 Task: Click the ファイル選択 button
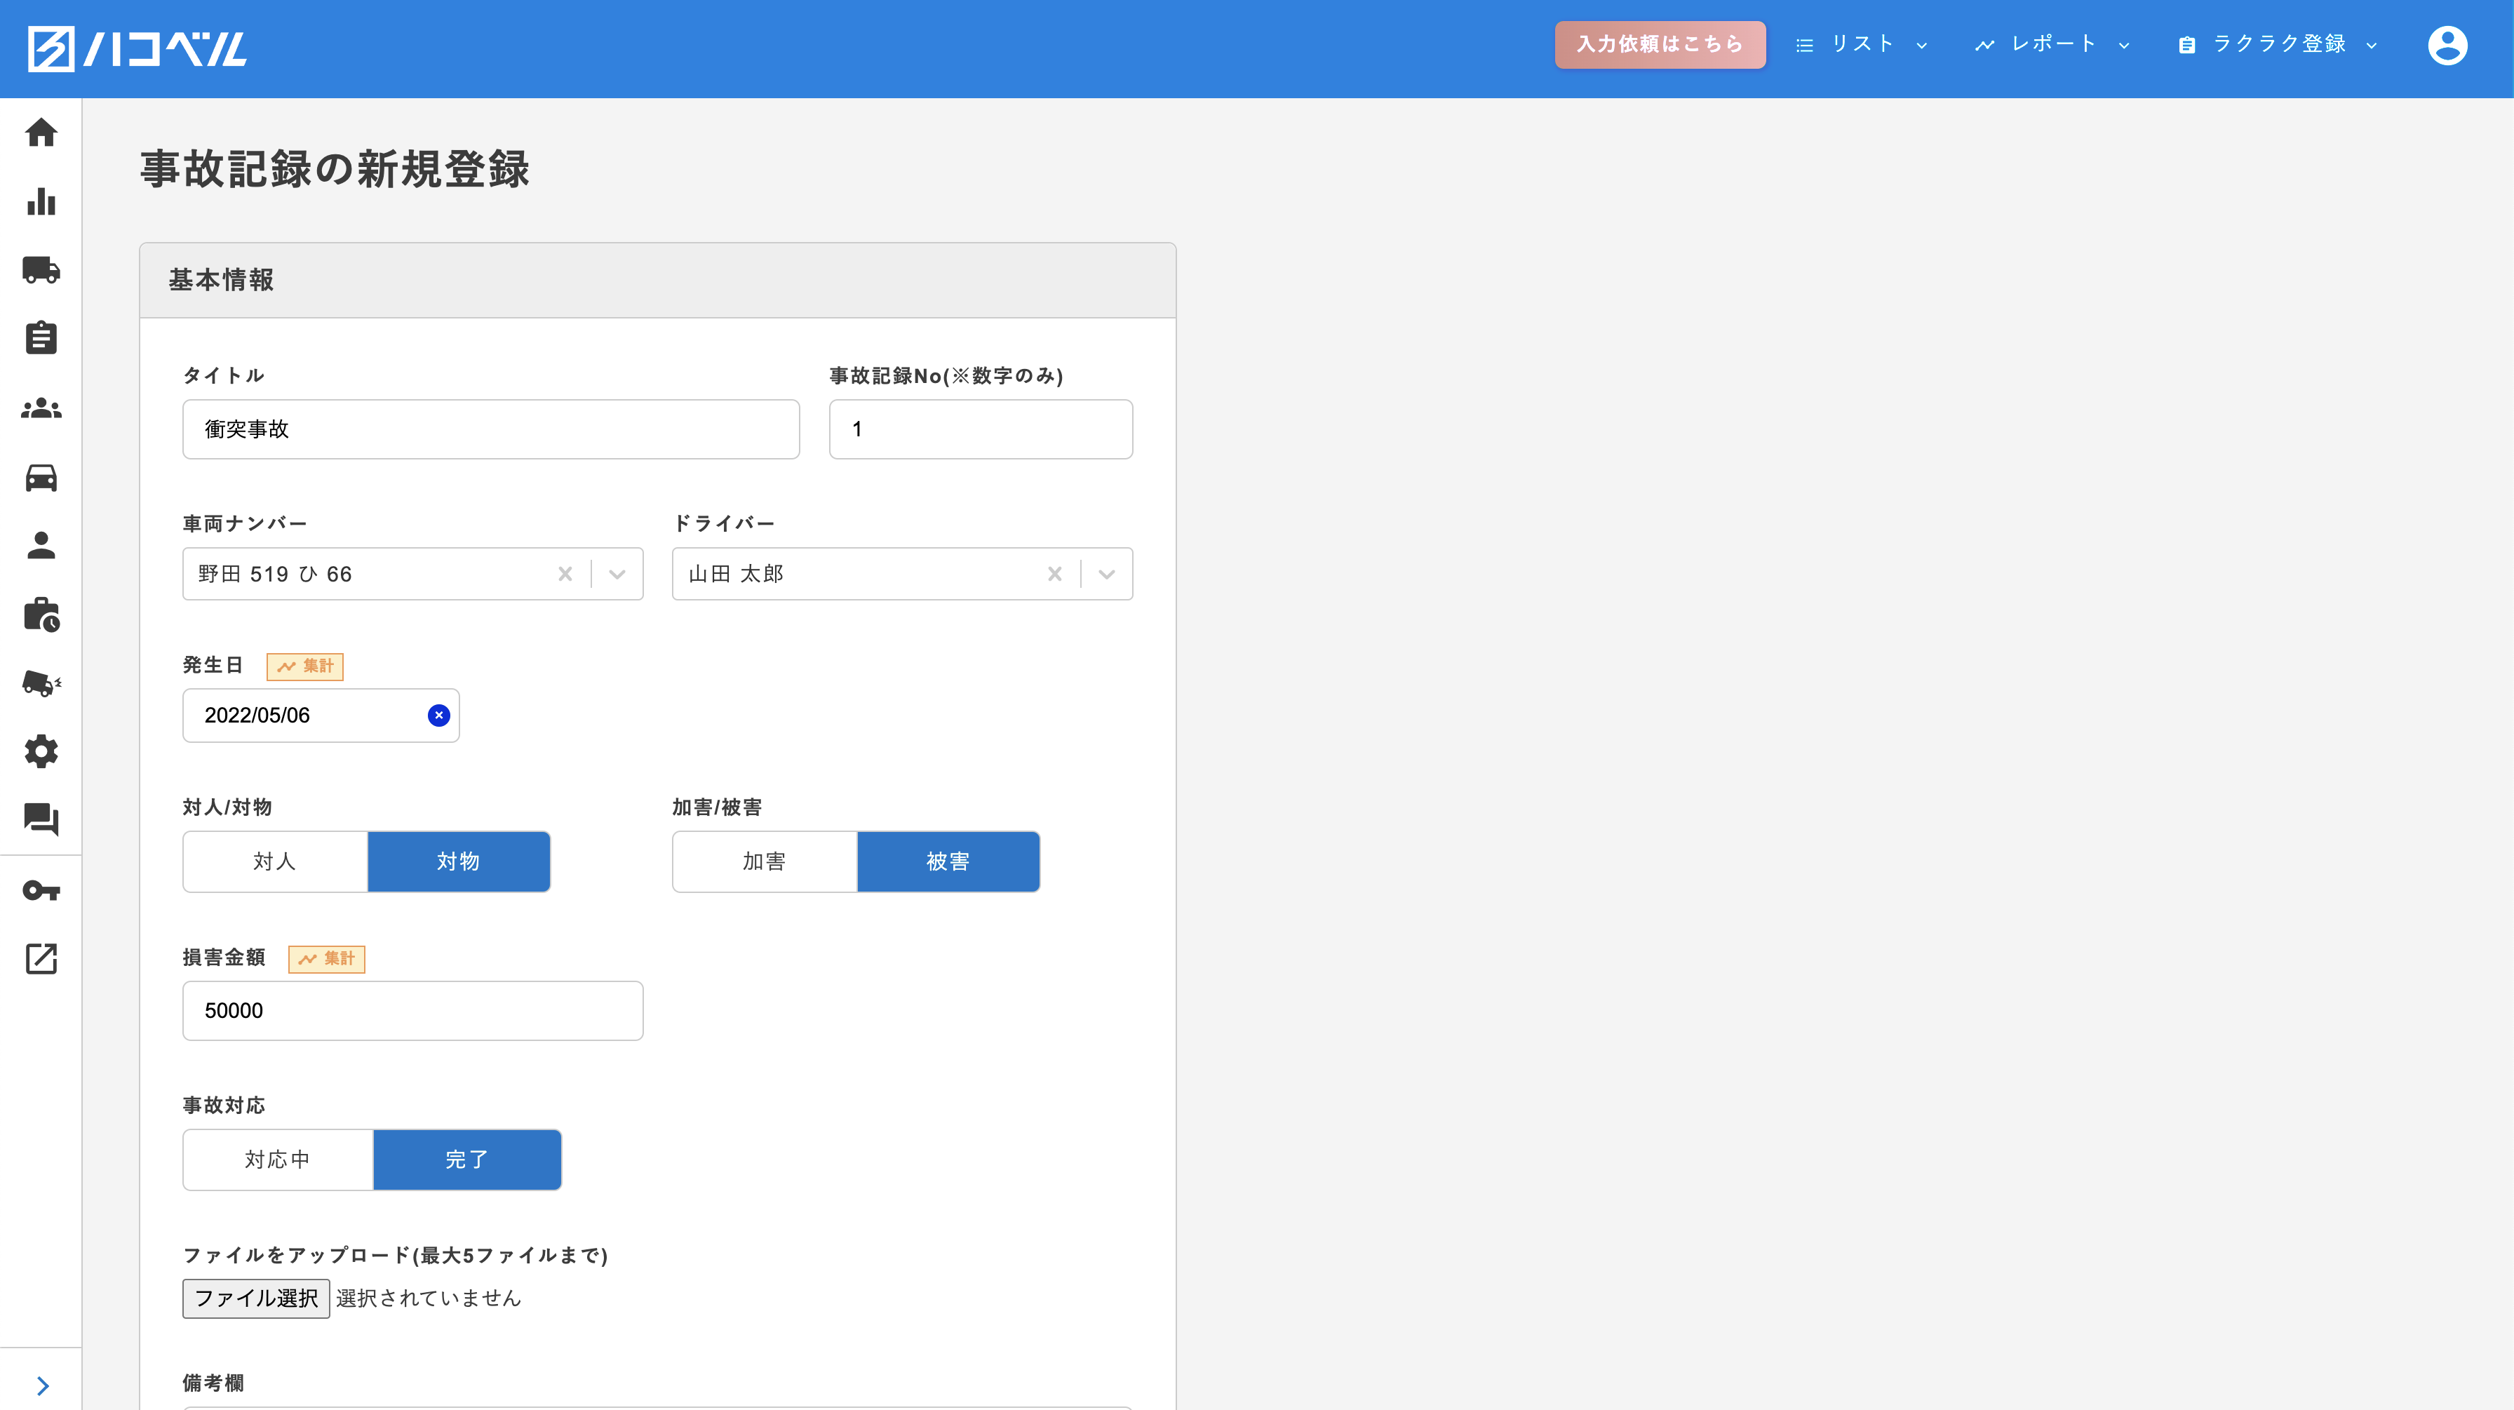pyautogui.click(x=256, y=1298)
